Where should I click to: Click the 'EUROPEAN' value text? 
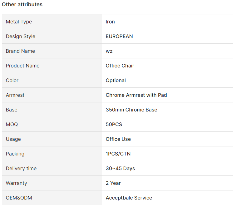pos(119,36)
